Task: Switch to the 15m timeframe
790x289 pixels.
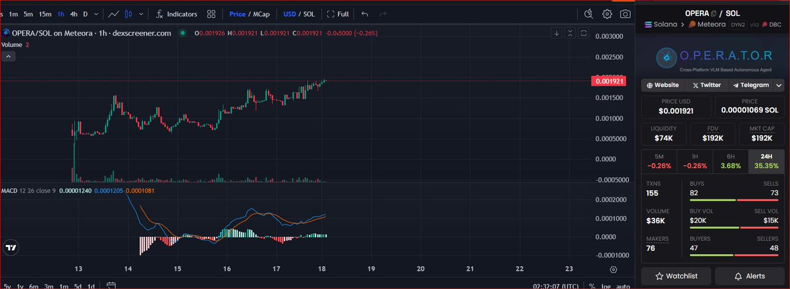Action: coord(45,14)
